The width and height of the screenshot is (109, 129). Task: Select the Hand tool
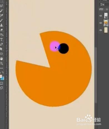coord(1,58)
